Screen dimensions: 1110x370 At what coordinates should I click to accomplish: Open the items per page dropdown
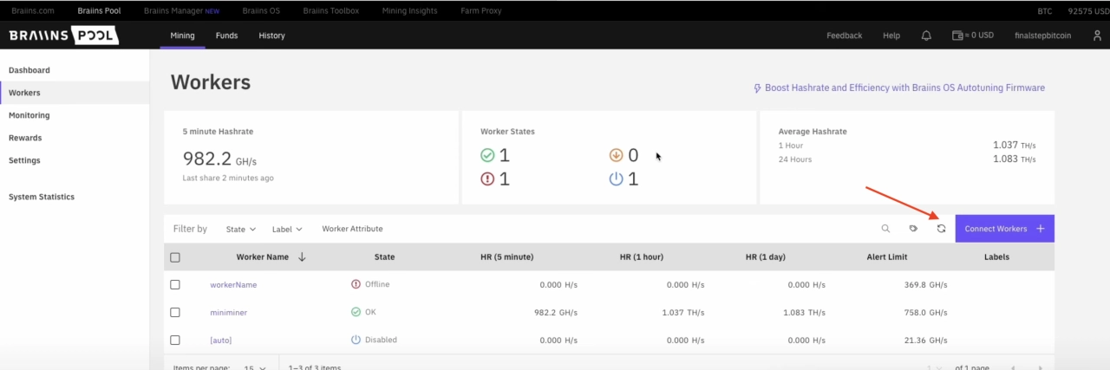pos(255,367)
